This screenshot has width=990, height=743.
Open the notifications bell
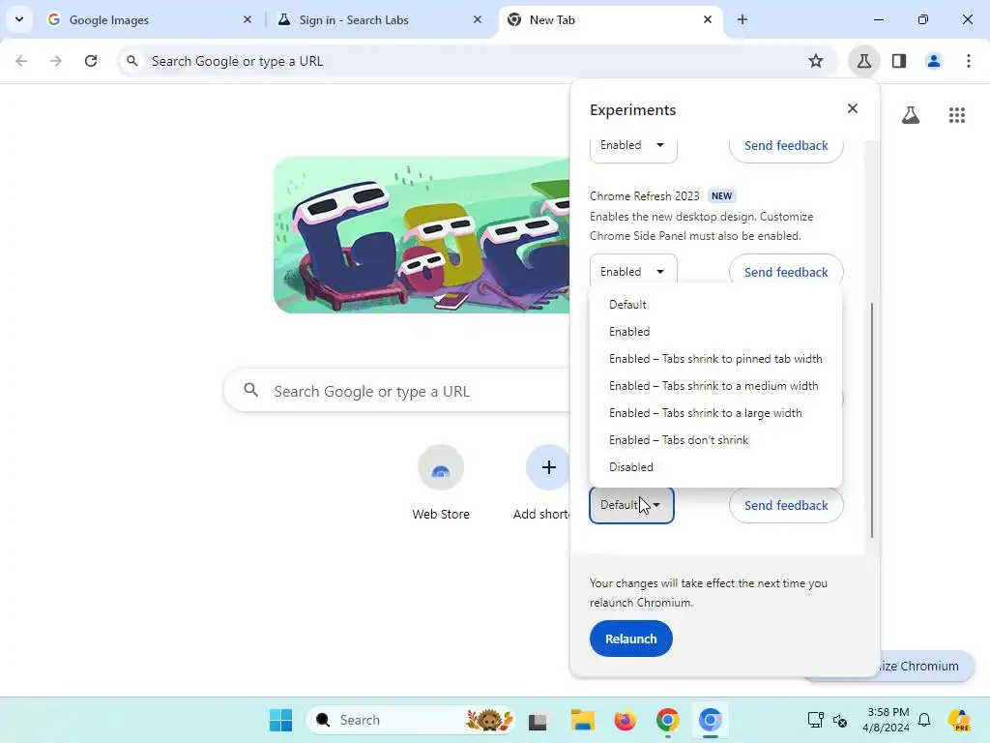tap(924, 720)
